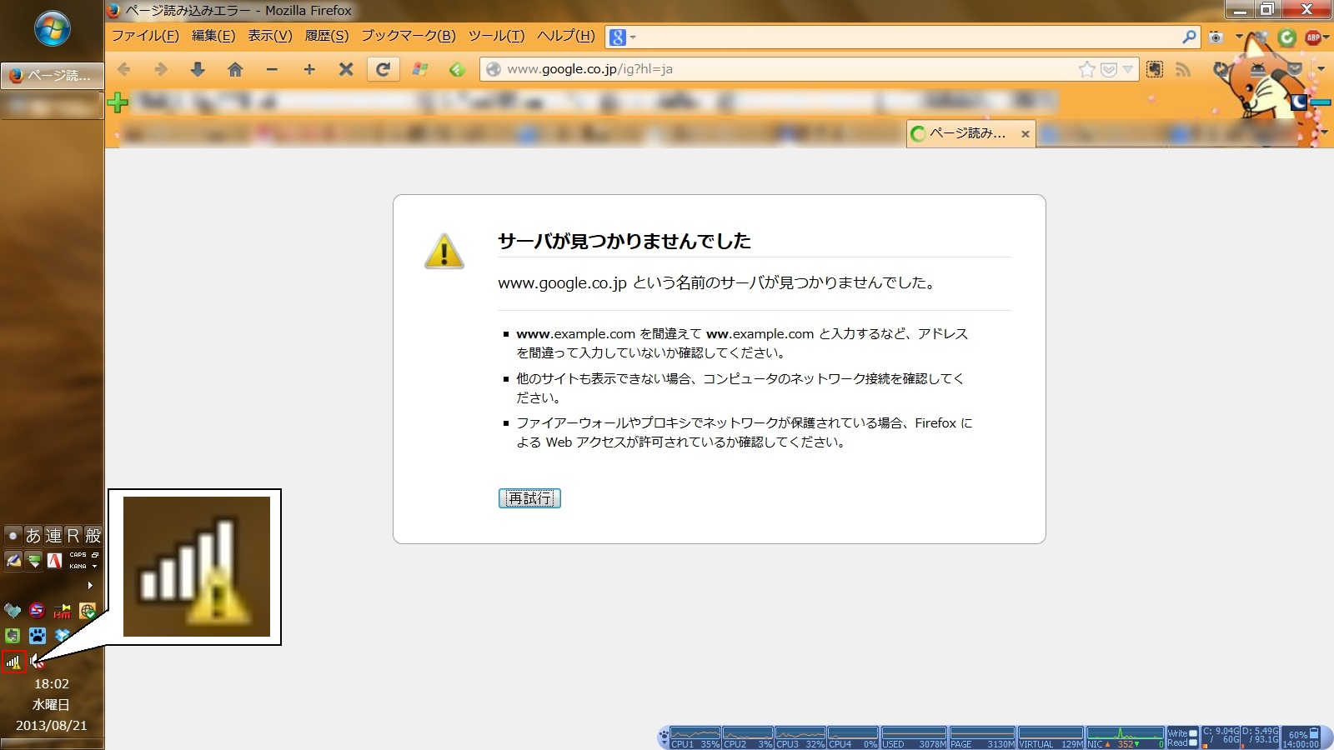Viewport: 1334px width, 750px height.
Task: Click the globe with checkmark tray icon
Action: click(x=88, y=610)
